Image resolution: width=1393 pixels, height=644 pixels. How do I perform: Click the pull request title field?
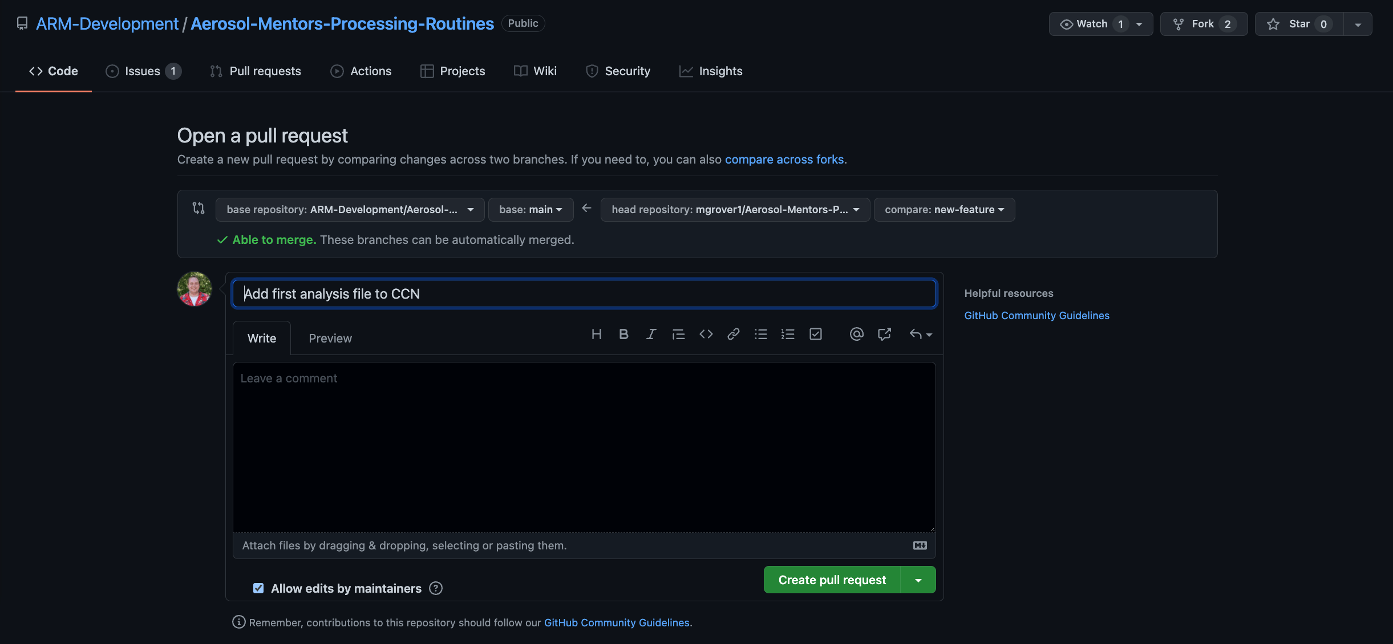pyautogui.click(x=584, y=294)
